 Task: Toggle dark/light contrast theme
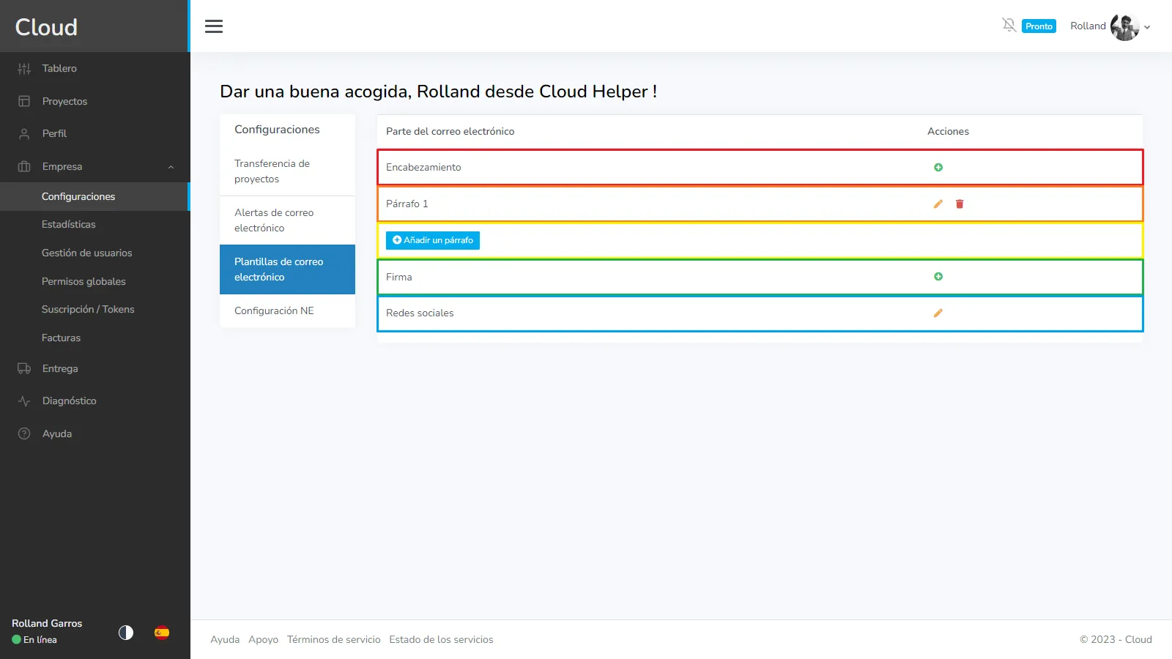pyautogui.click(x=126, y=633)
